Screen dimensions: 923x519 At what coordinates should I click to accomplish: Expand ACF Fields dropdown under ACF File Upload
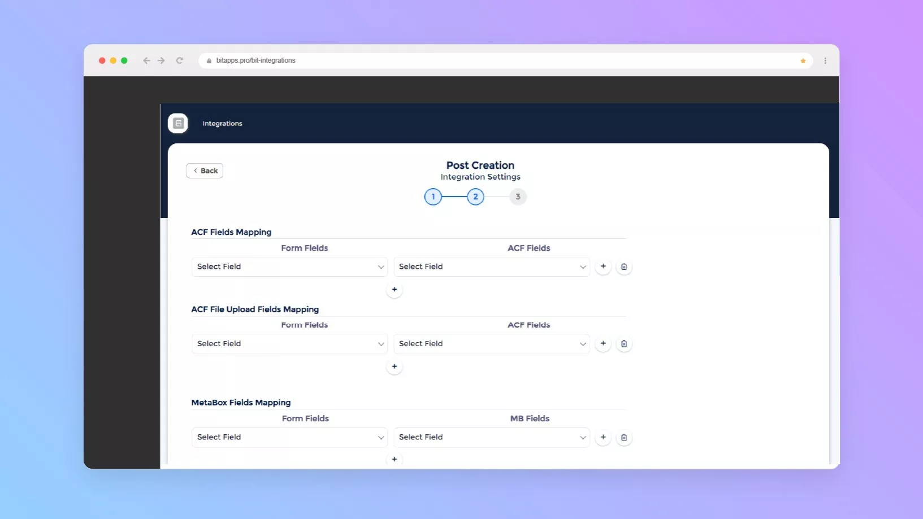pyautogui.click(x=491, y=344)
